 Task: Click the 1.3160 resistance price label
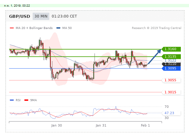coord(171,49)
